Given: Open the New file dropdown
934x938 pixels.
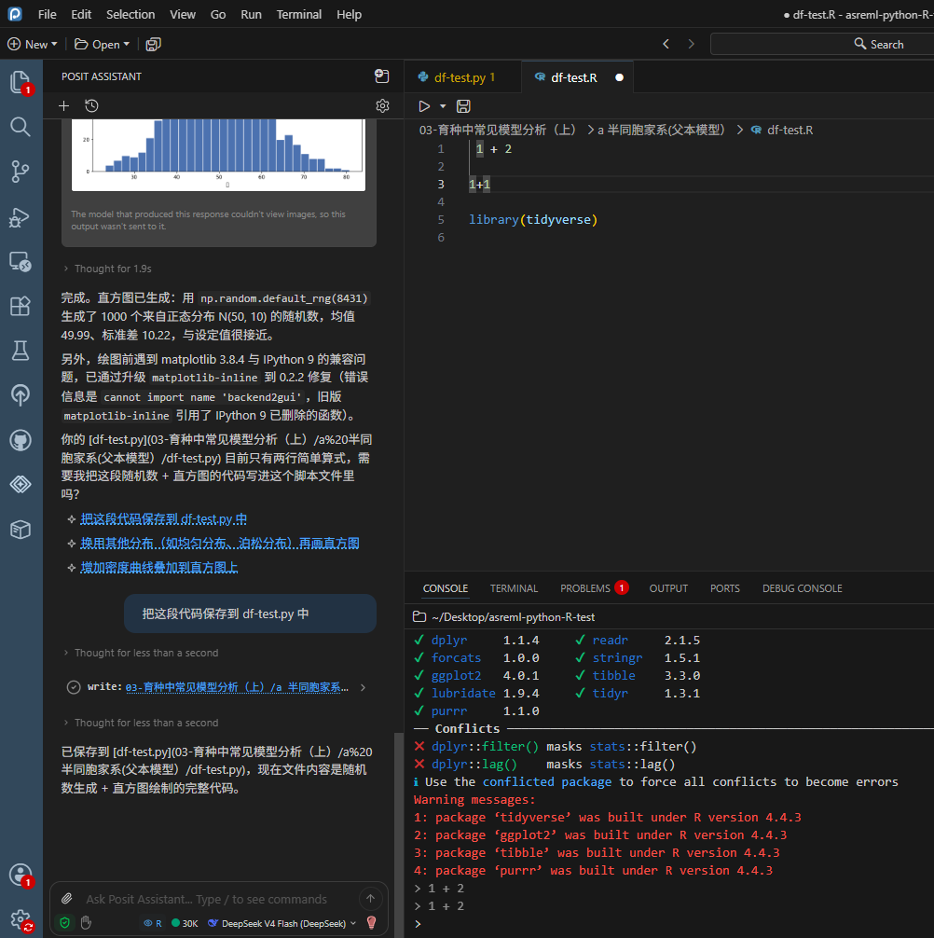Looking at the screenshot, I should 33,44.
